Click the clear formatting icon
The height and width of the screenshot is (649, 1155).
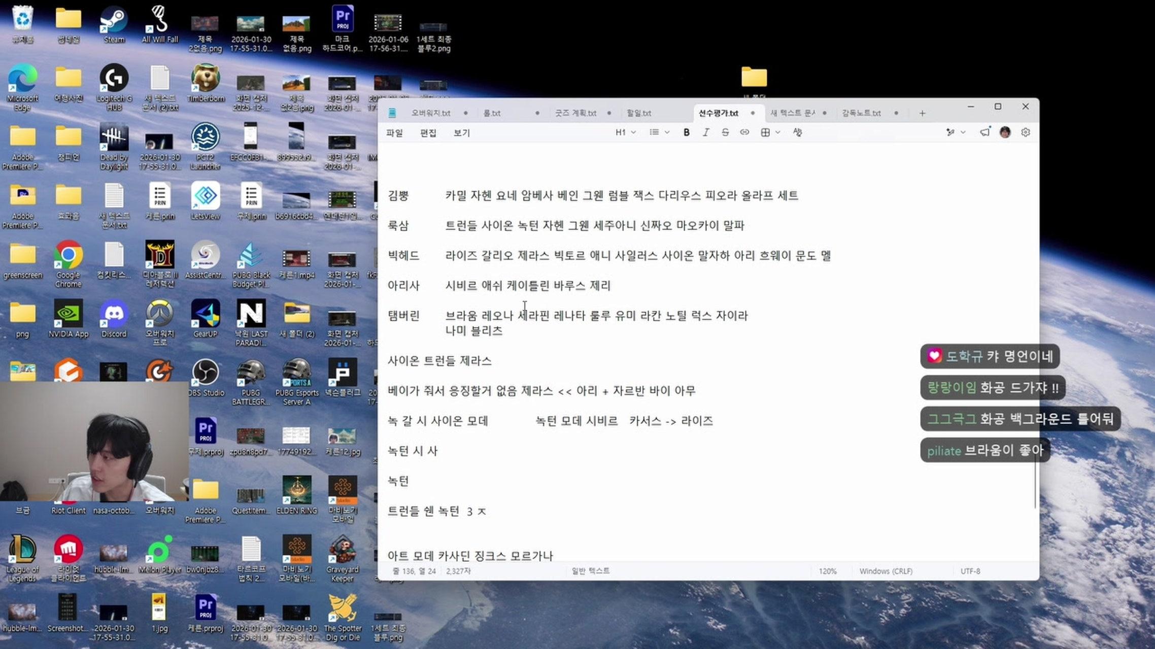[798, 132]
